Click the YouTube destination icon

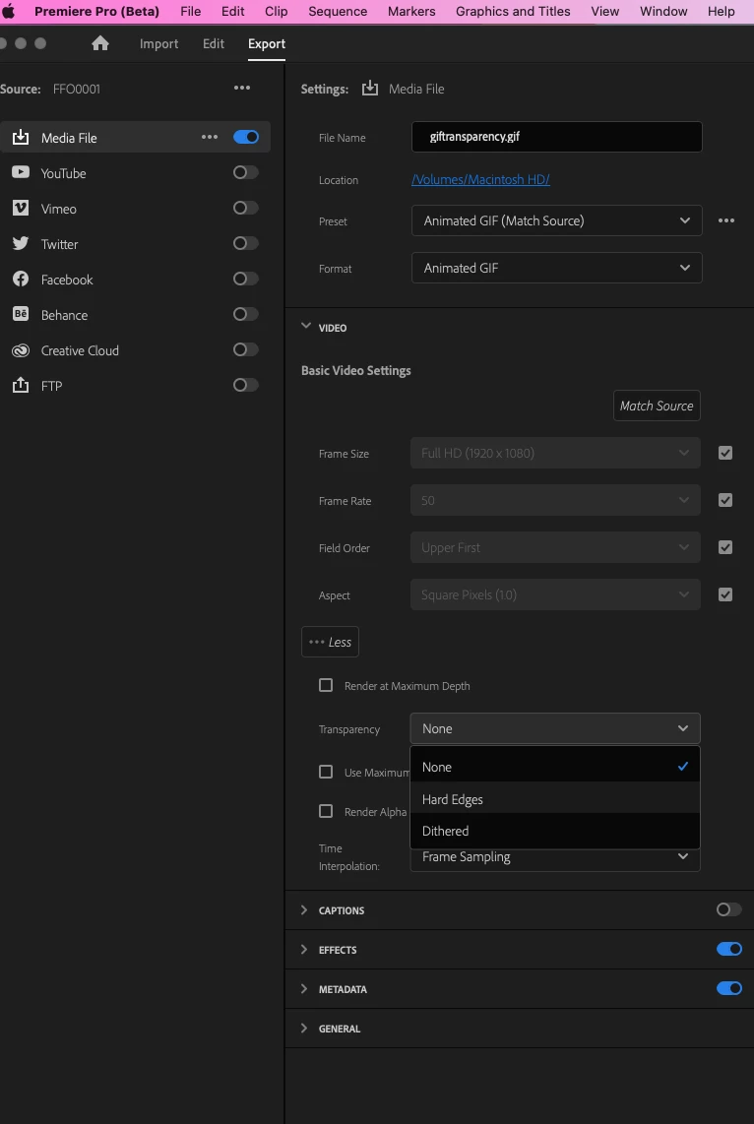coord(21,172)
